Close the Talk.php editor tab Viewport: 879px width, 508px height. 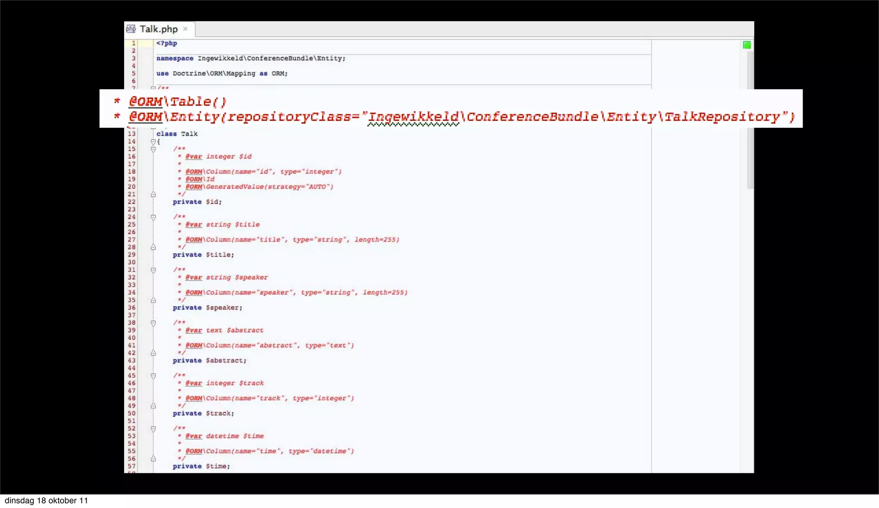tap(185, 29)
